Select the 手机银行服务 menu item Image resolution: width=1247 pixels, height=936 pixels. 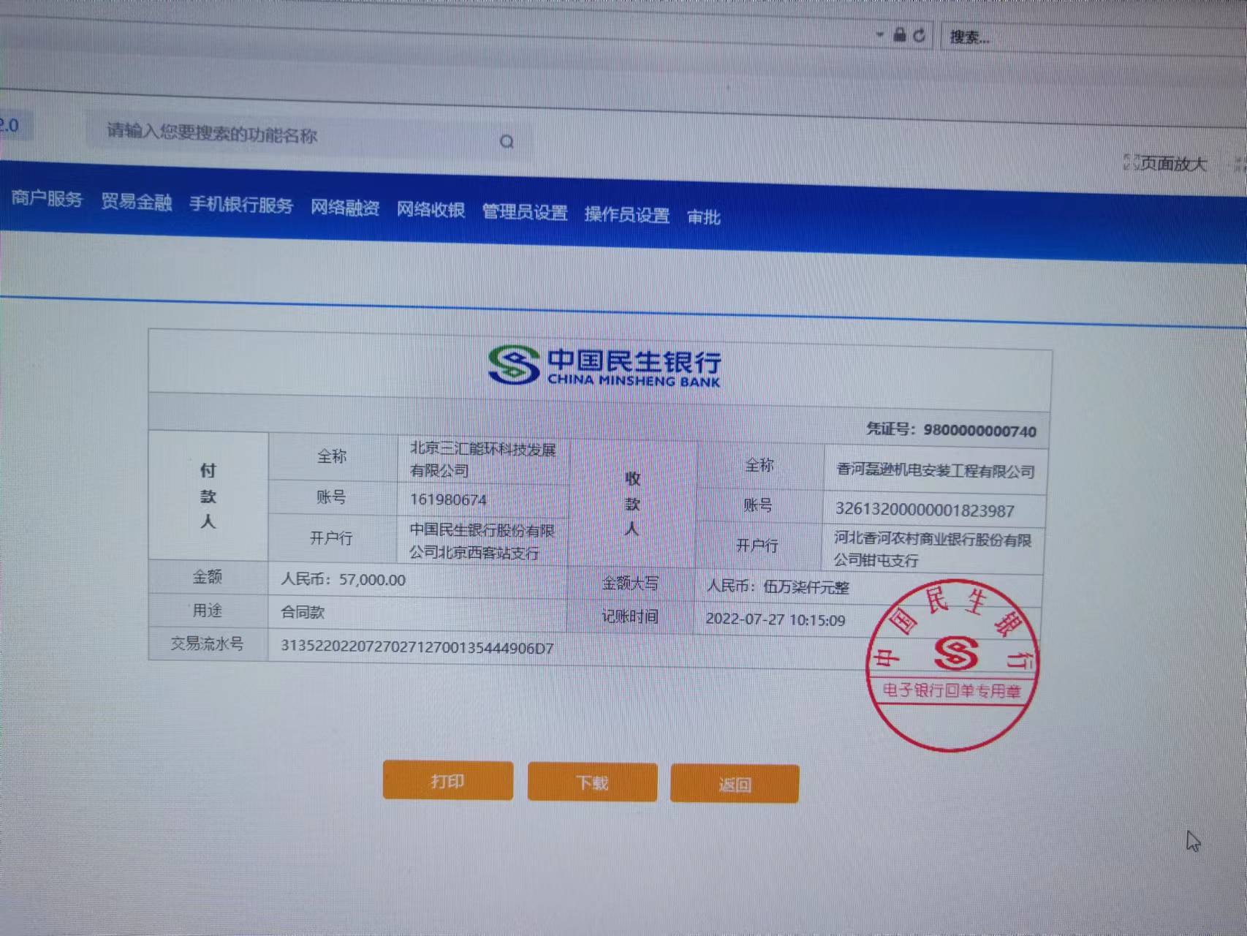[240, 205]
